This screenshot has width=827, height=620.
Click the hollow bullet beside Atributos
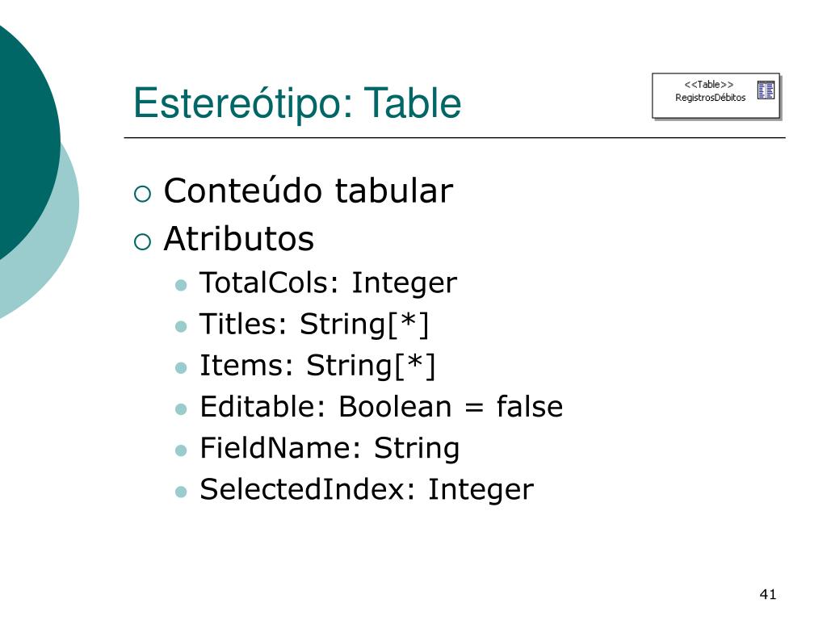tap(142, 242)
